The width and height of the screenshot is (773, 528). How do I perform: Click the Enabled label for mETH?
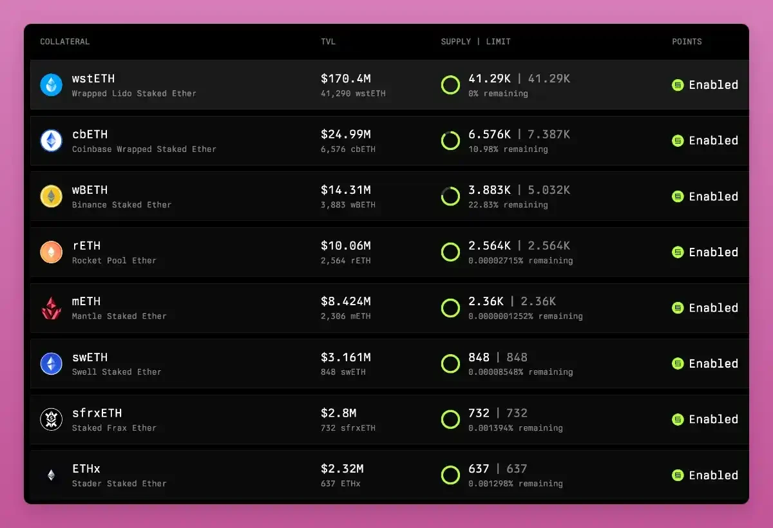[x=713, y=308]
